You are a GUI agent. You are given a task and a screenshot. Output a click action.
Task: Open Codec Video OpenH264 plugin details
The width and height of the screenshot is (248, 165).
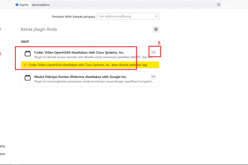click(x=79, y=52)
